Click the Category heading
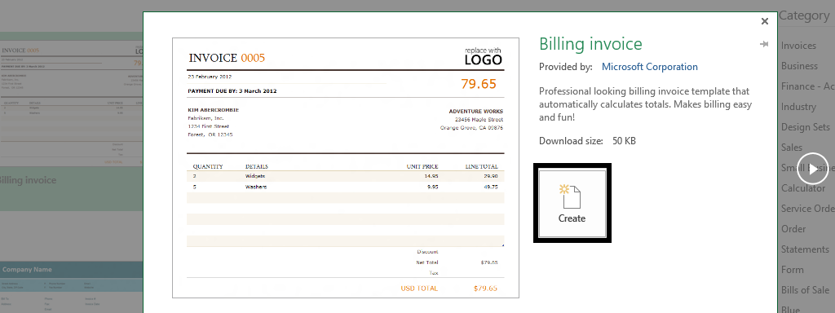The image size is (835, 313). [x=804, y=16]
